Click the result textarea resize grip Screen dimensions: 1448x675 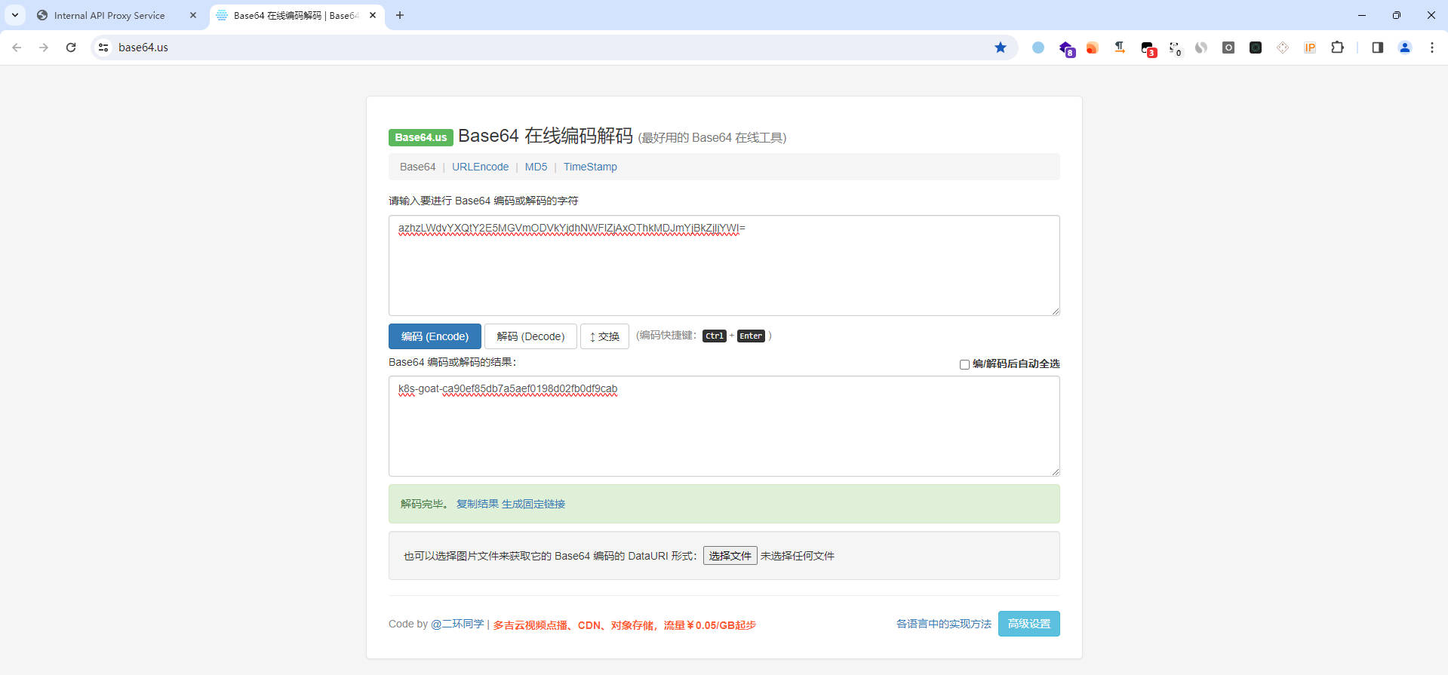click(x=1055, y=471)
